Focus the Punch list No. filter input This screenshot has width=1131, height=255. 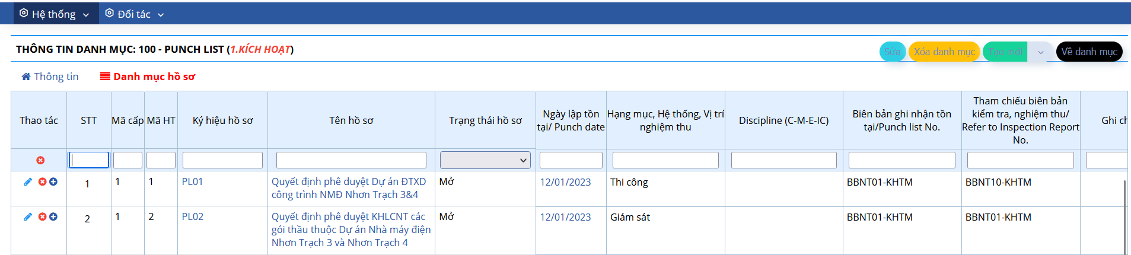click(901, 160)
